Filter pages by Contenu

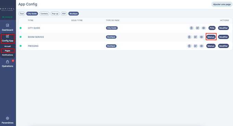tap(44, 14)
